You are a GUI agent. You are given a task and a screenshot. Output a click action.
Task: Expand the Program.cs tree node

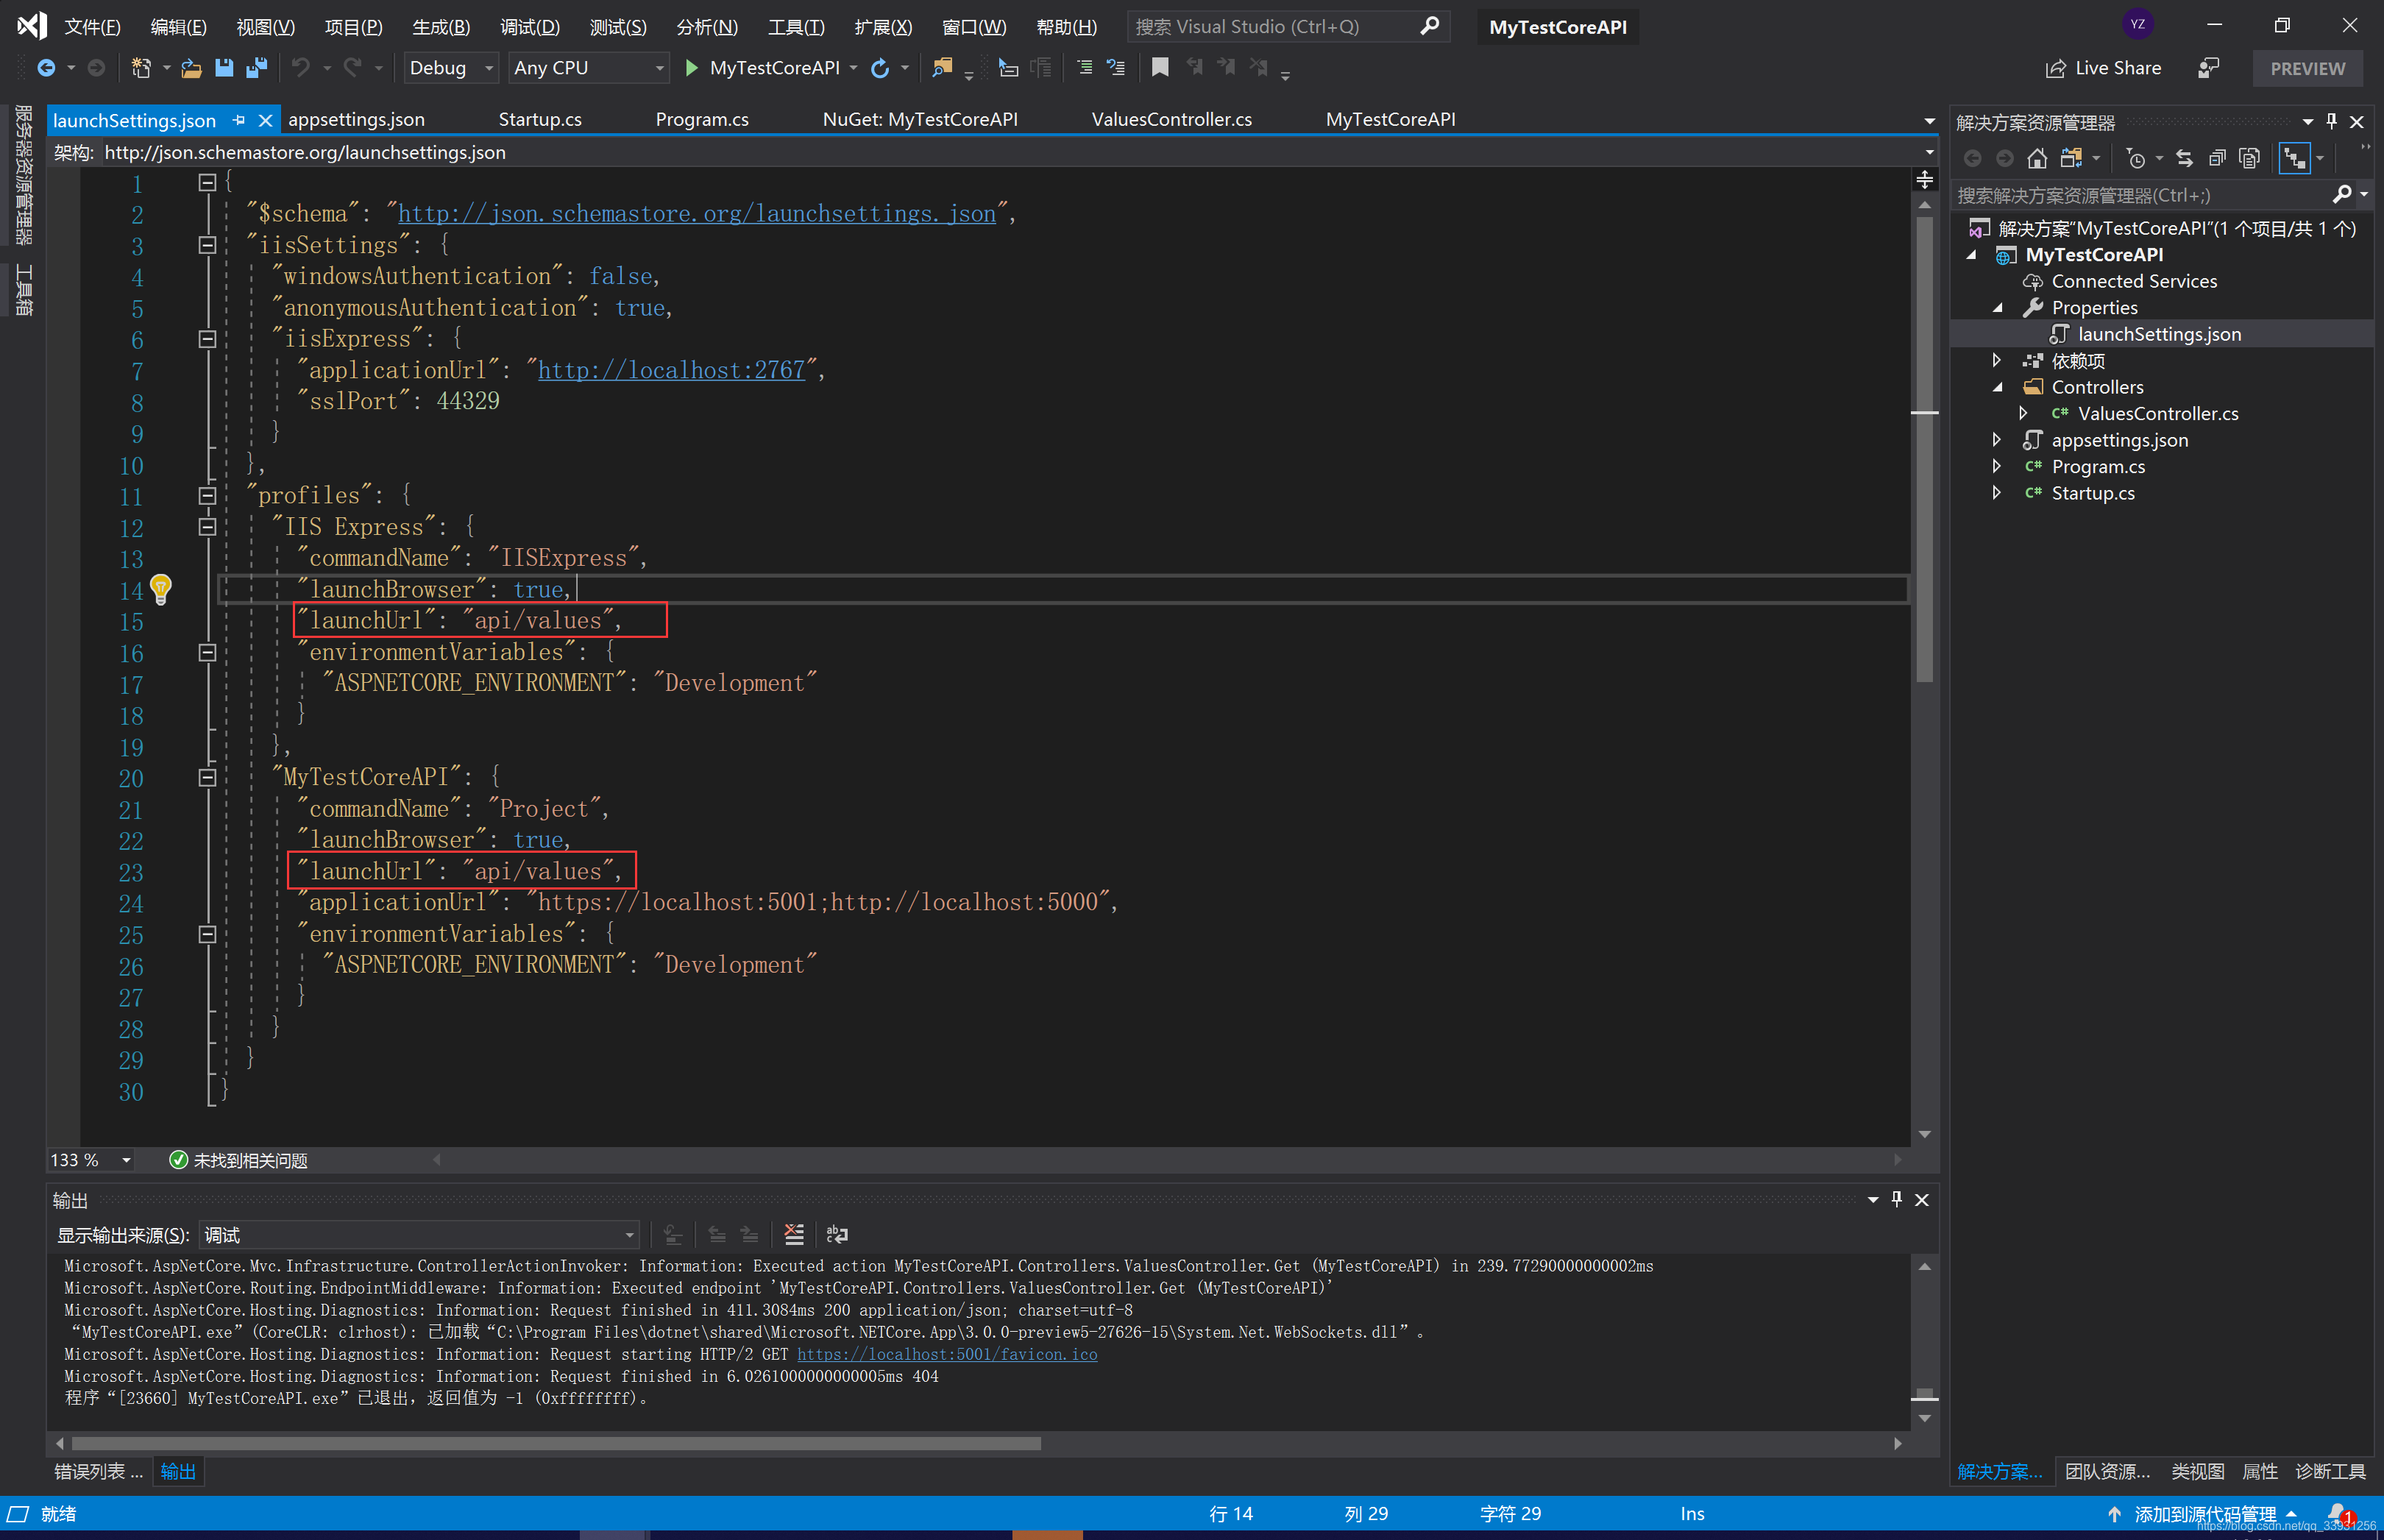pos(1997,466)
